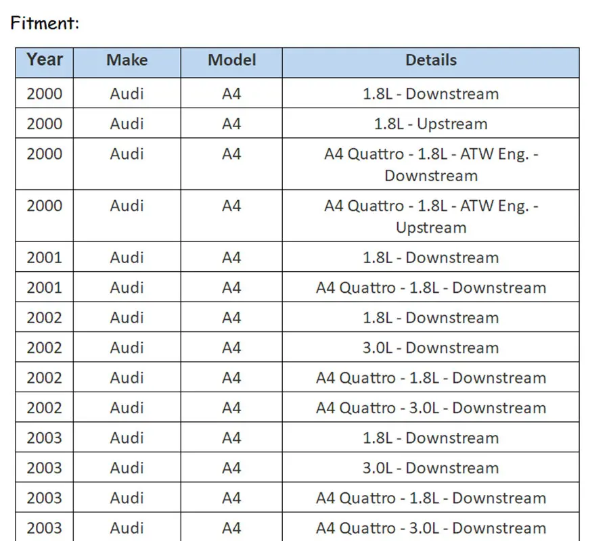Select the 2000 1.8L - Upstream cell
Image resolution: width=609 pixels, height=541 pixels.
click(x=431, y=123)
